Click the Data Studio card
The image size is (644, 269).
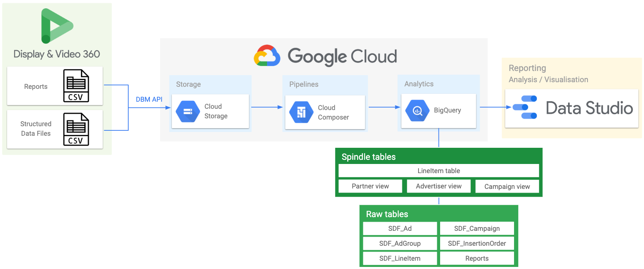(x=572, y=108)
